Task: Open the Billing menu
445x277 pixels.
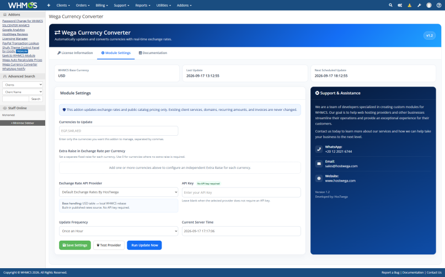Action: 101,5
